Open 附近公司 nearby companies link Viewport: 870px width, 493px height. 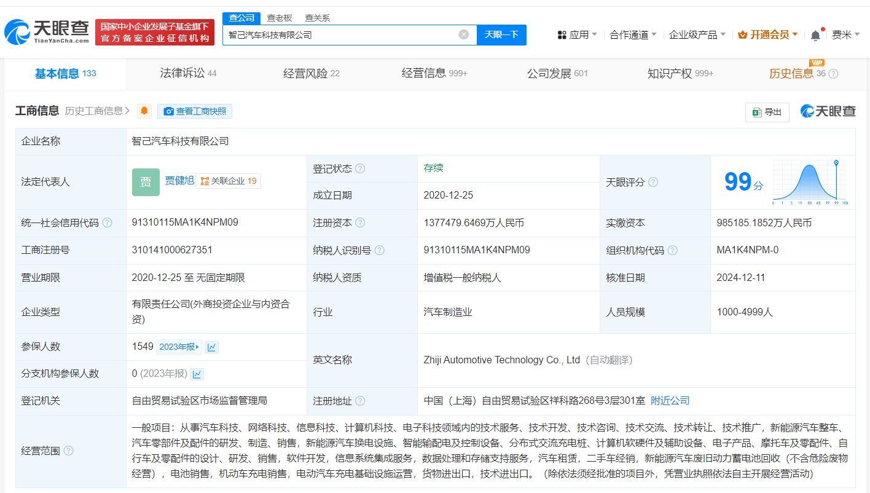(x=670, y=401)
